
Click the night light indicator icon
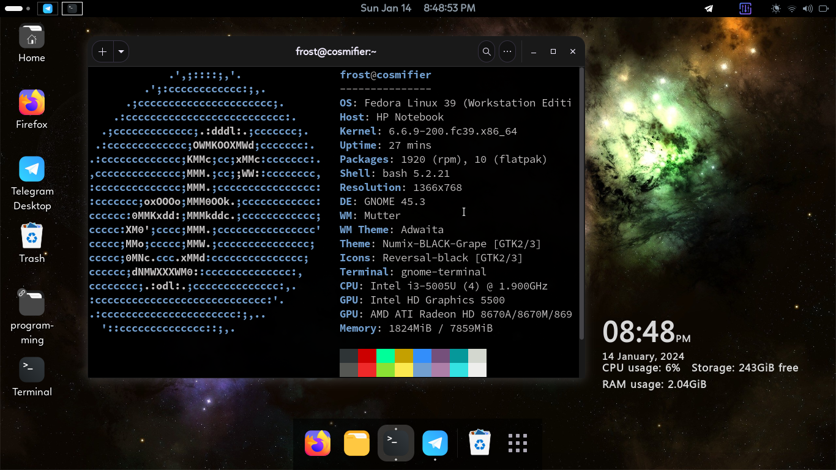pyautogui.click(x=776, y=9)
